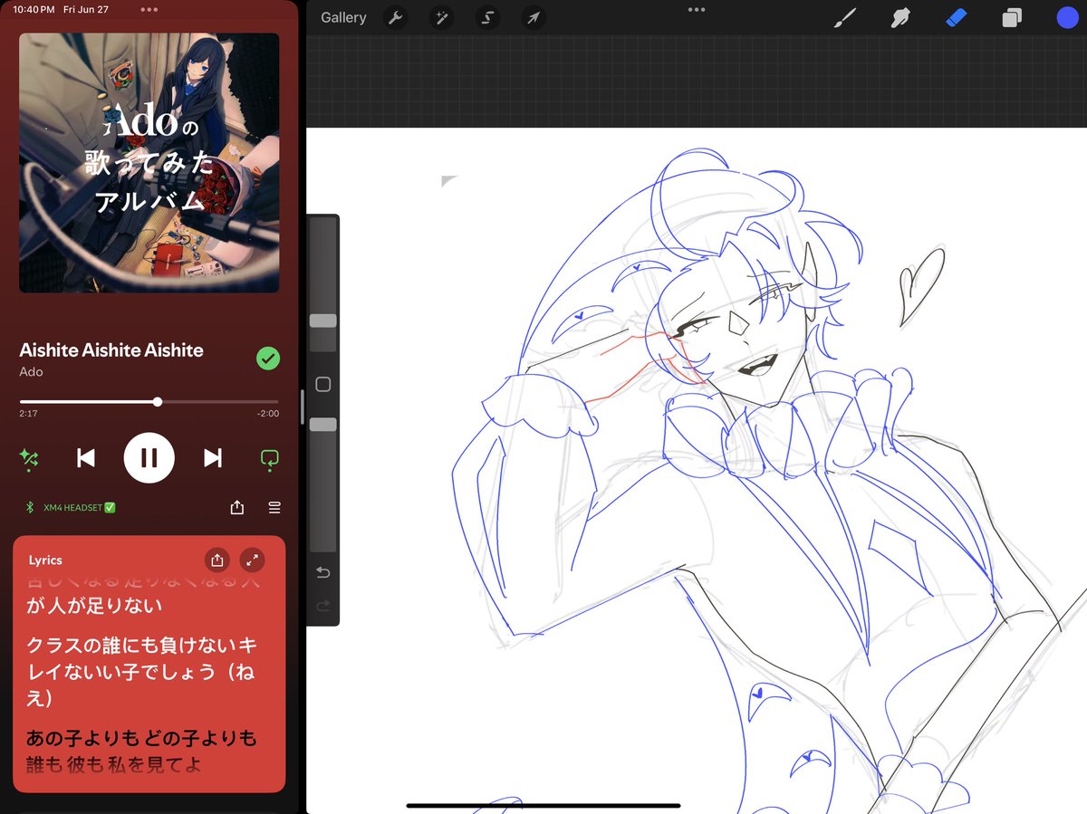Image resolution: width=1087 pixels, height=814 pixels.
Task: Toggle repeat mode in Spotify
Action: (x=269, y=459)
